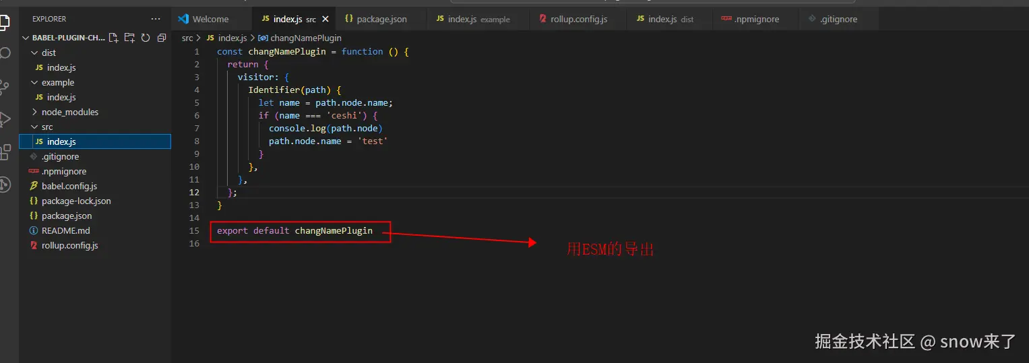The height and width of the screenshot is (363, 1029).
Task: Click the src breadcrumb segment
Action: 187,38
